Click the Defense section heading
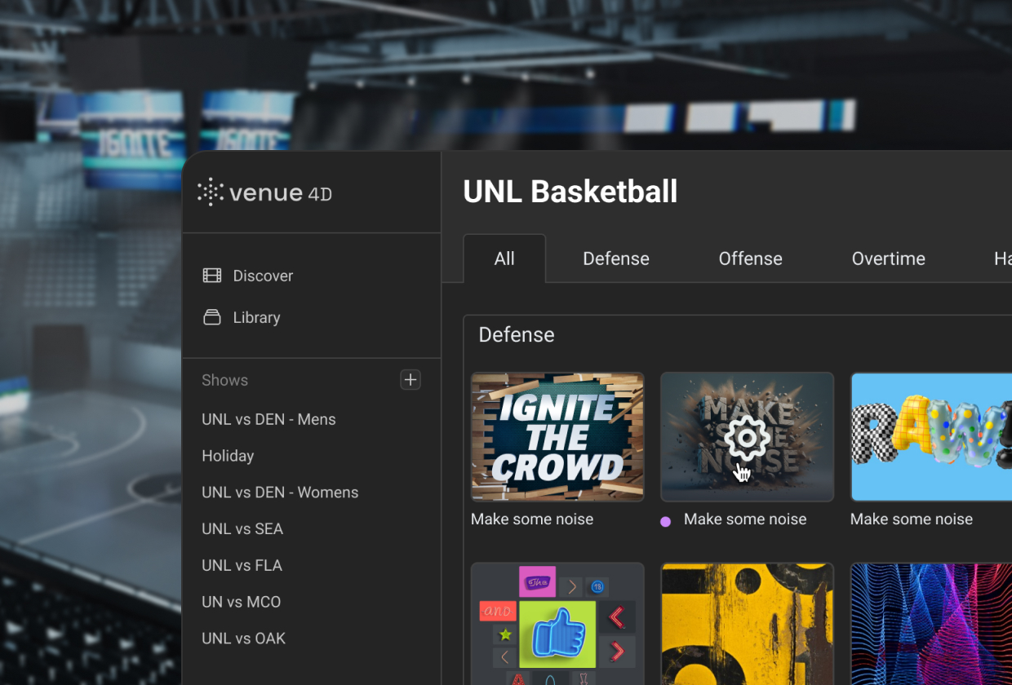The height and width of the screenshot is (685, 1012). [x=517, y=334]
